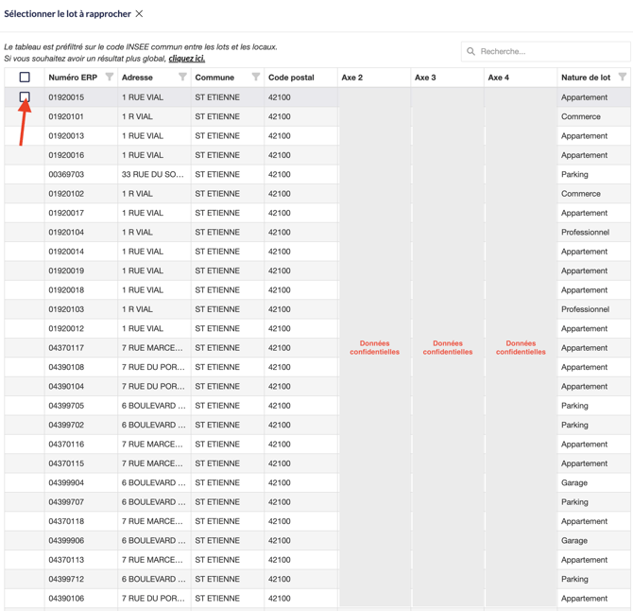Image resolution: width=633 pixels, height=611 pixels.
Task: Select the Garage row numbered 04399904
Action: (x=66, y=482)
